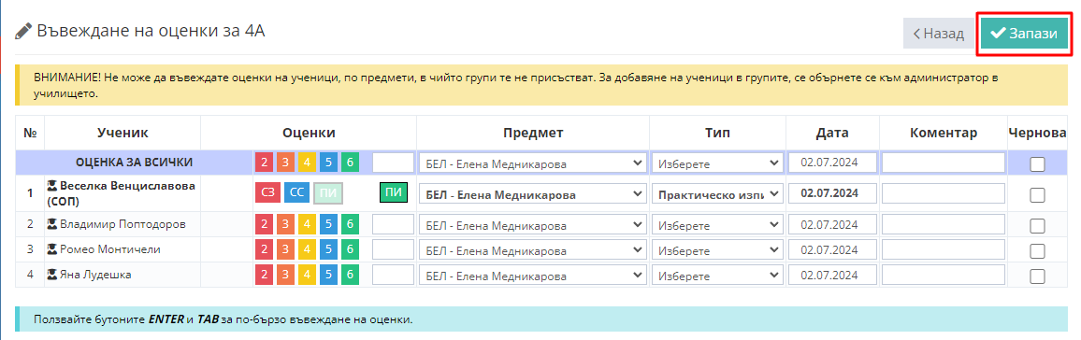
Task: Click the orange grade 3 swatch for all
Action: click(x=285, y=163)
